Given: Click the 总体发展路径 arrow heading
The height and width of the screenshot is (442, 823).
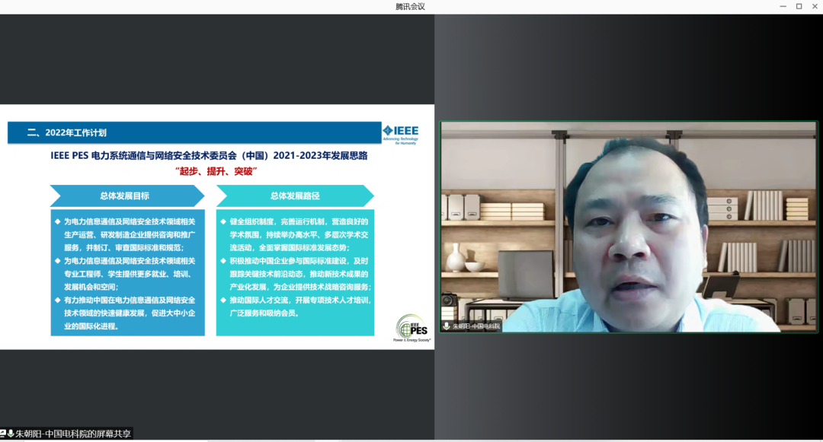Looking at the screenshot, I should click(x=295, y=196).
